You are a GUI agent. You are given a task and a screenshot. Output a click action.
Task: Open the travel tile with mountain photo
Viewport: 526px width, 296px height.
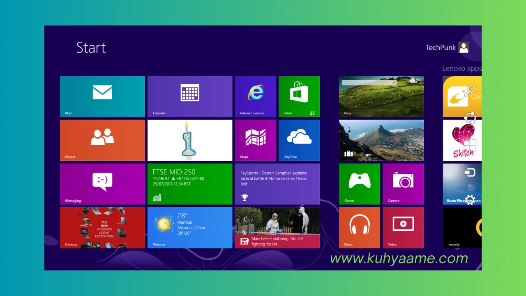pyautogui.click(x=381, y=140)
